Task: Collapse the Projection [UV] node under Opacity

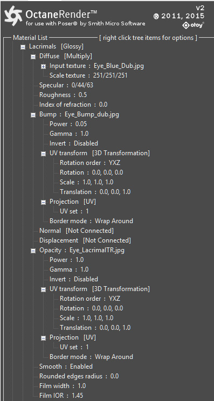Action: click(44, 338)
